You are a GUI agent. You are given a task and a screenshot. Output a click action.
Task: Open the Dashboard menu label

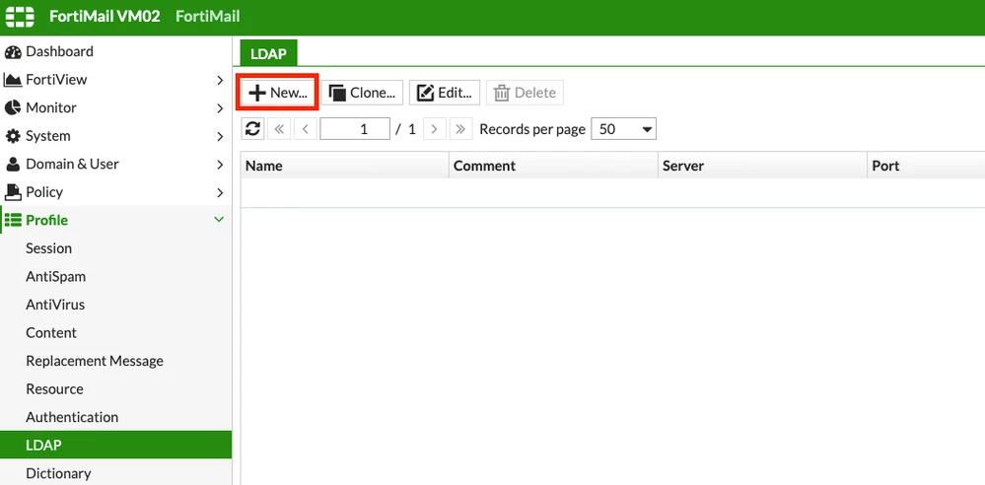(x=60, y=51)
